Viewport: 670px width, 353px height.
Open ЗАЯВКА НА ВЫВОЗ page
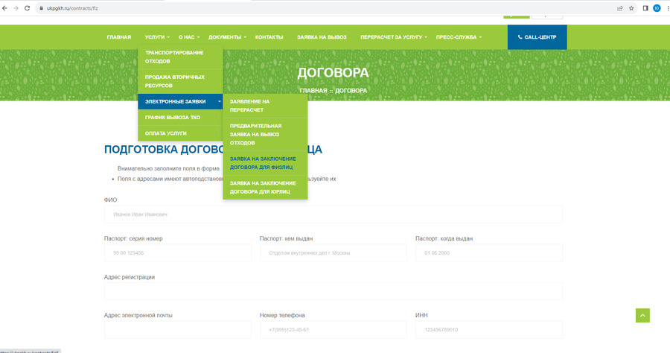pos(322,37)
